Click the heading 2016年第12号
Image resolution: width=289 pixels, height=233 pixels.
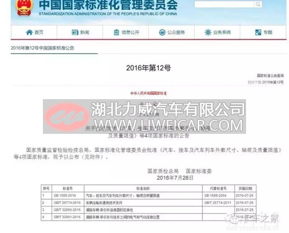click(149, 68)
